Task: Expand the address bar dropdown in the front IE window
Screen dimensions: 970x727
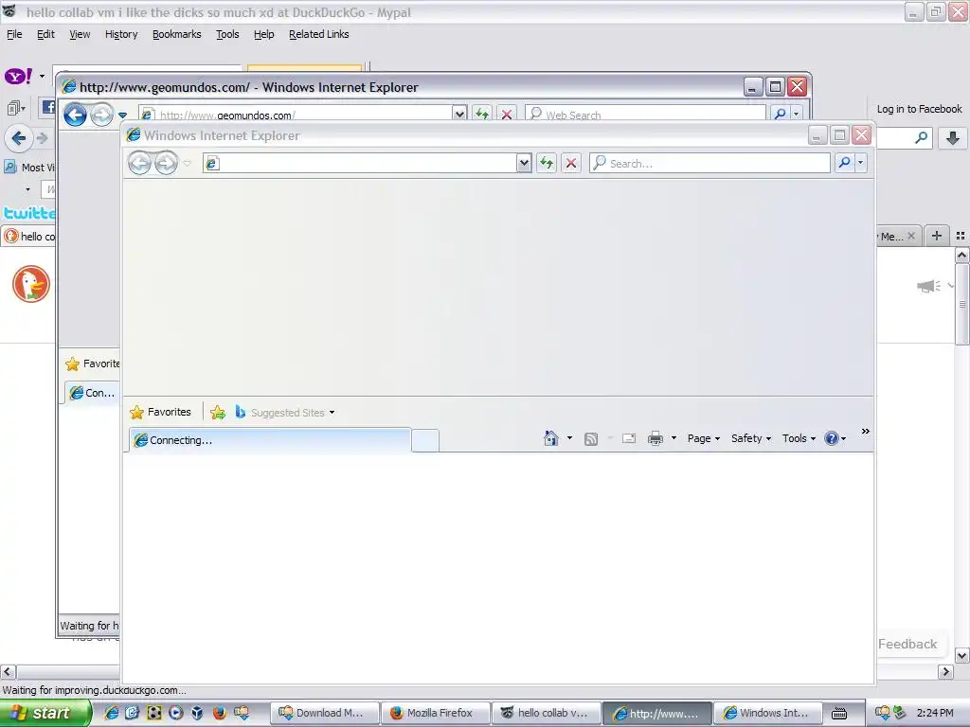Action: pos(524,163)
